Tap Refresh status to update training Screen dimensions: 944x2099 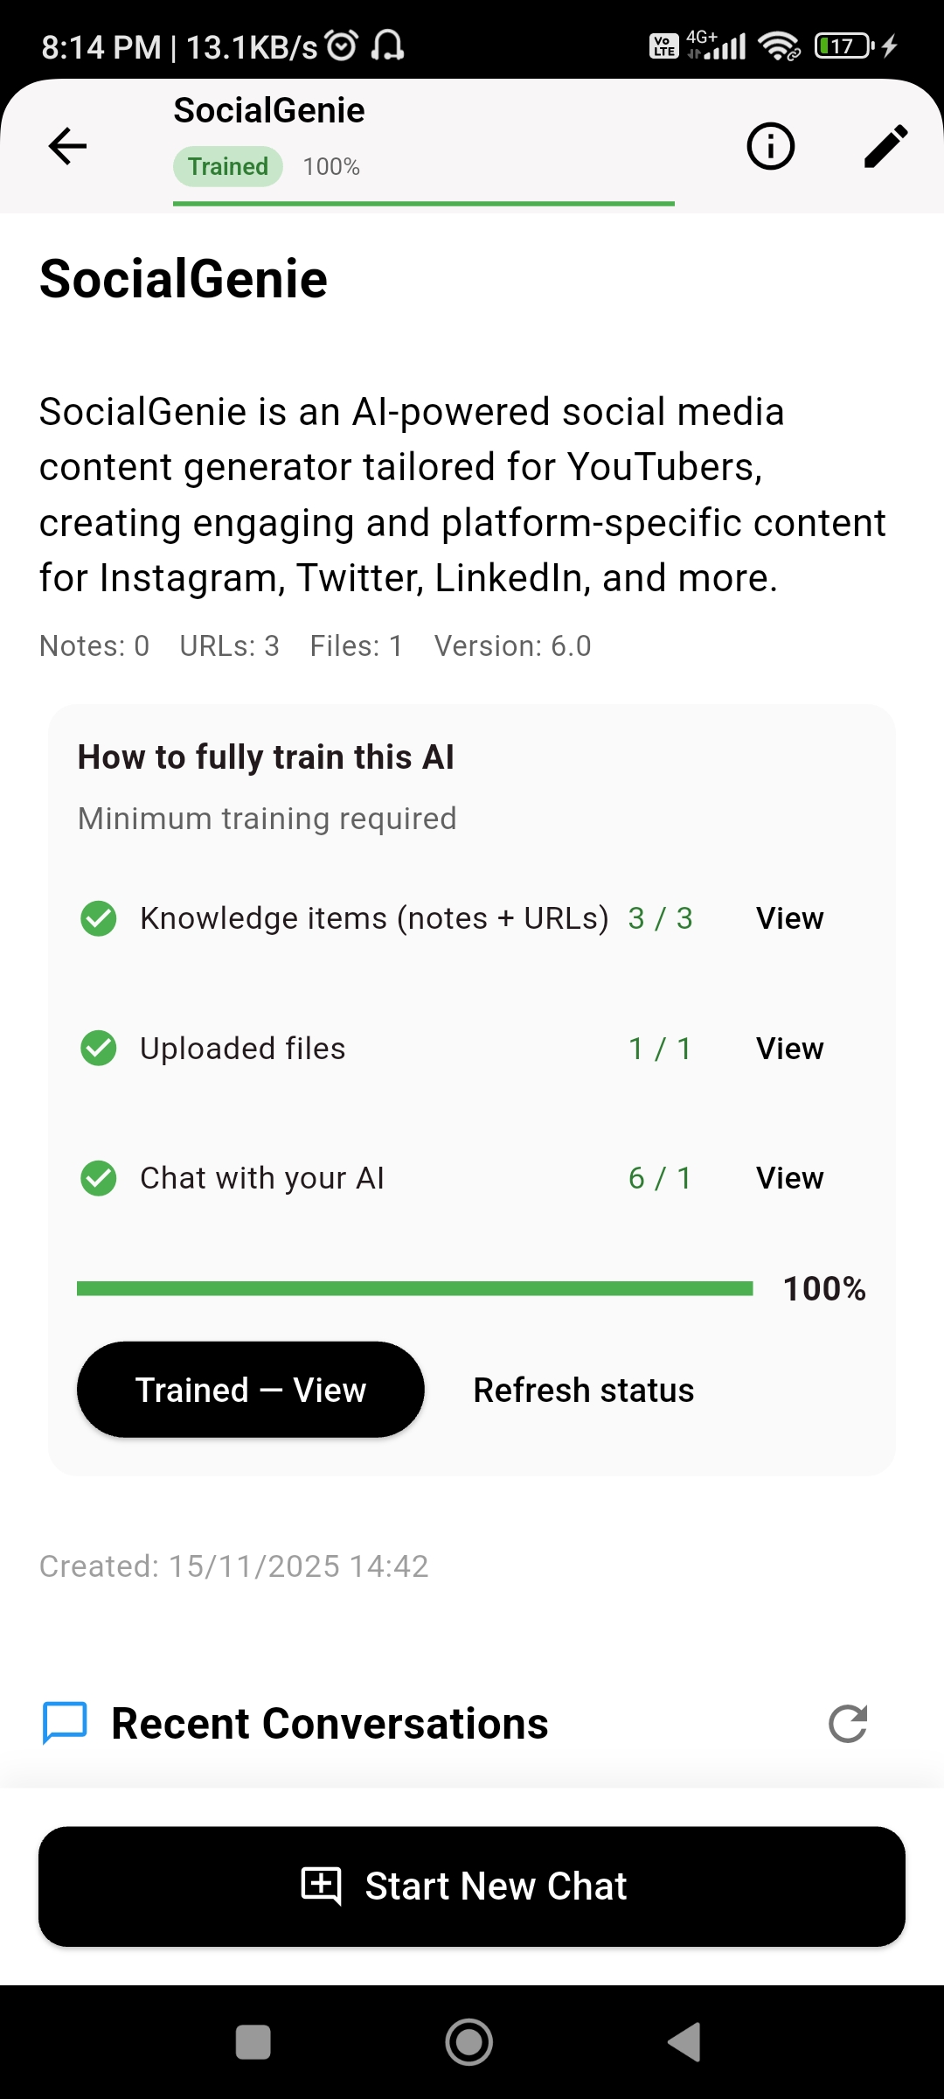tap(582, 1389)
